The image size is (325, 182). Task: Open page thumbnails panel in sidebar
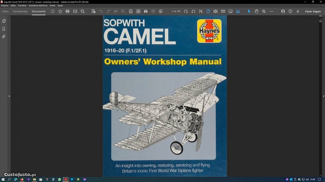tap(4, 21)
